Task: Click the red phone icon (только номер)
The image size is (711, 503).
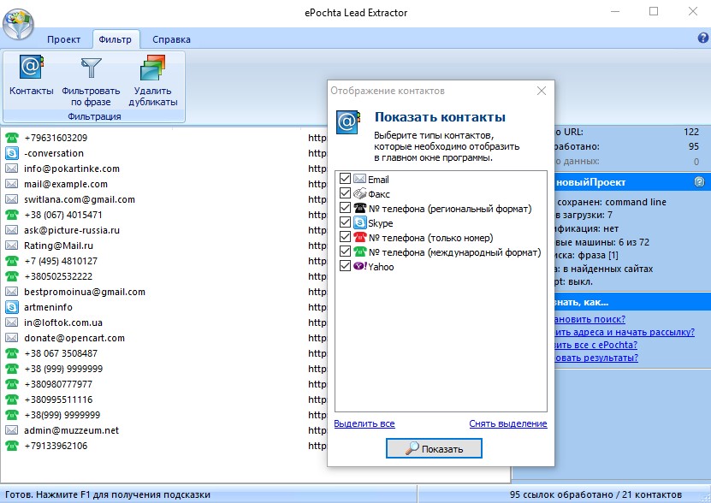Action: [360, 236]
